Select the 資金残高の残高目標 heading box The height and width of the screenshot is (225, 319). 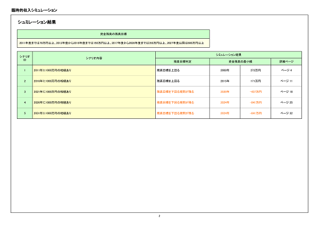[x=113, y=33]
